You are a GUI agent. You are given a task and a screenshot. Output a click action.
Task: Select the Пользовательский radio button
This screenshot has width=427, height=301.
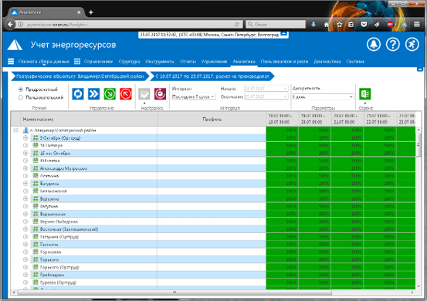[20, 97]
